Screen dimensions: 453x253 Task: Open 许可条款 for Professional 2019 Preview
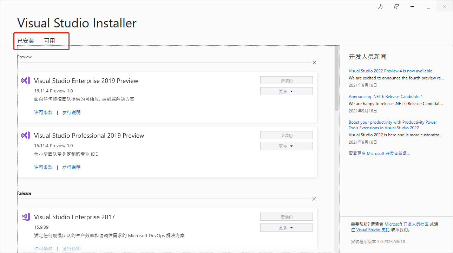43,167
